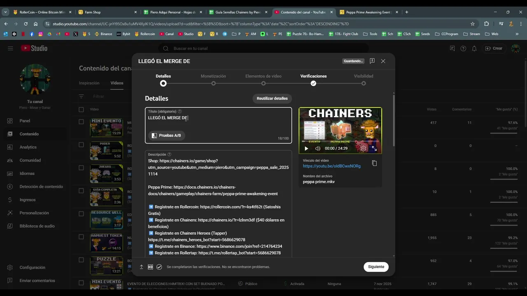Open Comunidad in the sidebar
527x296 pixels.
[30, 160]
